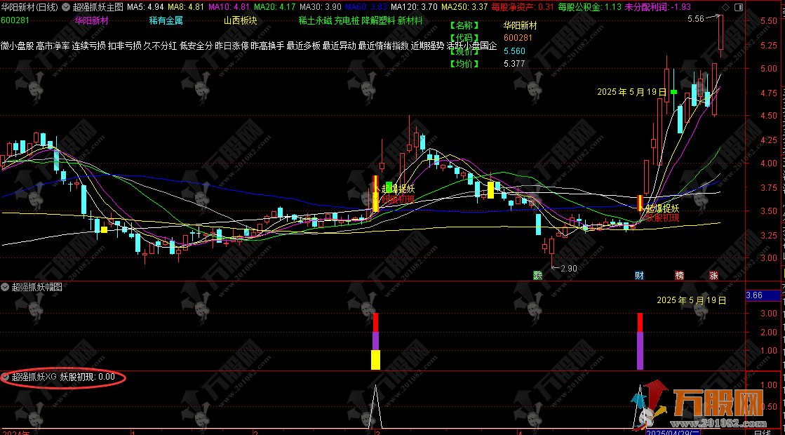This screenshot has width=785, height=435.
Task: Click the 低安全分 tag
Action: tap(196, 46)
